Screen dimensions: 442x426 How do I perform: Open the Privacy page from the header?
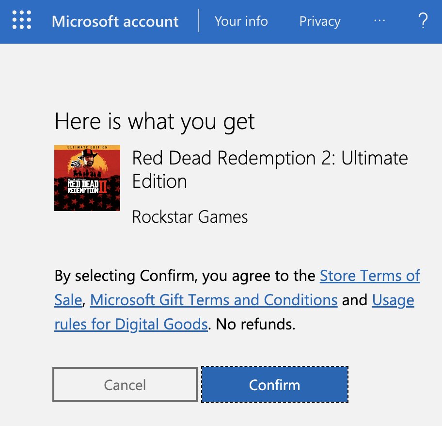(319, 21)
